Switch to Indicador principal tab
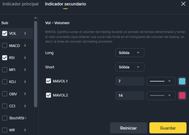 click(20, 4)
